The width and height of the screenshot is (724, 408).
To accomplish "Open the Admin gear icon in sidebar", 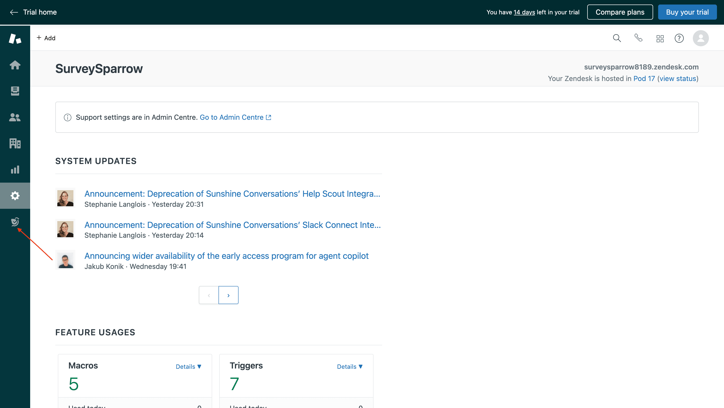I will click(15, 196).
